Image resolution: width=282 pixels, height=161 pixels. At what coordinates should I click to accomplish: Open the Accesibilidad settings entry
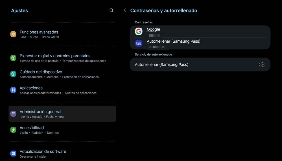click(x=62, y=130)
